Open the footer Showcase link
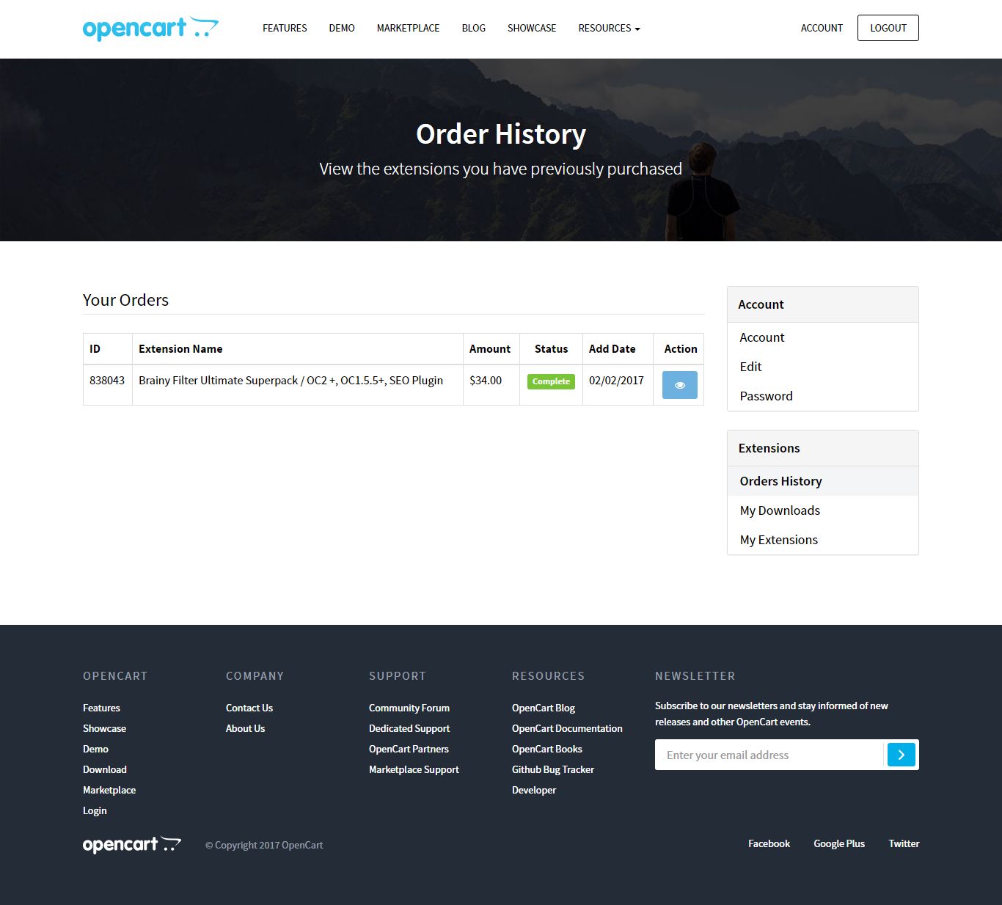 click(104, 728)
